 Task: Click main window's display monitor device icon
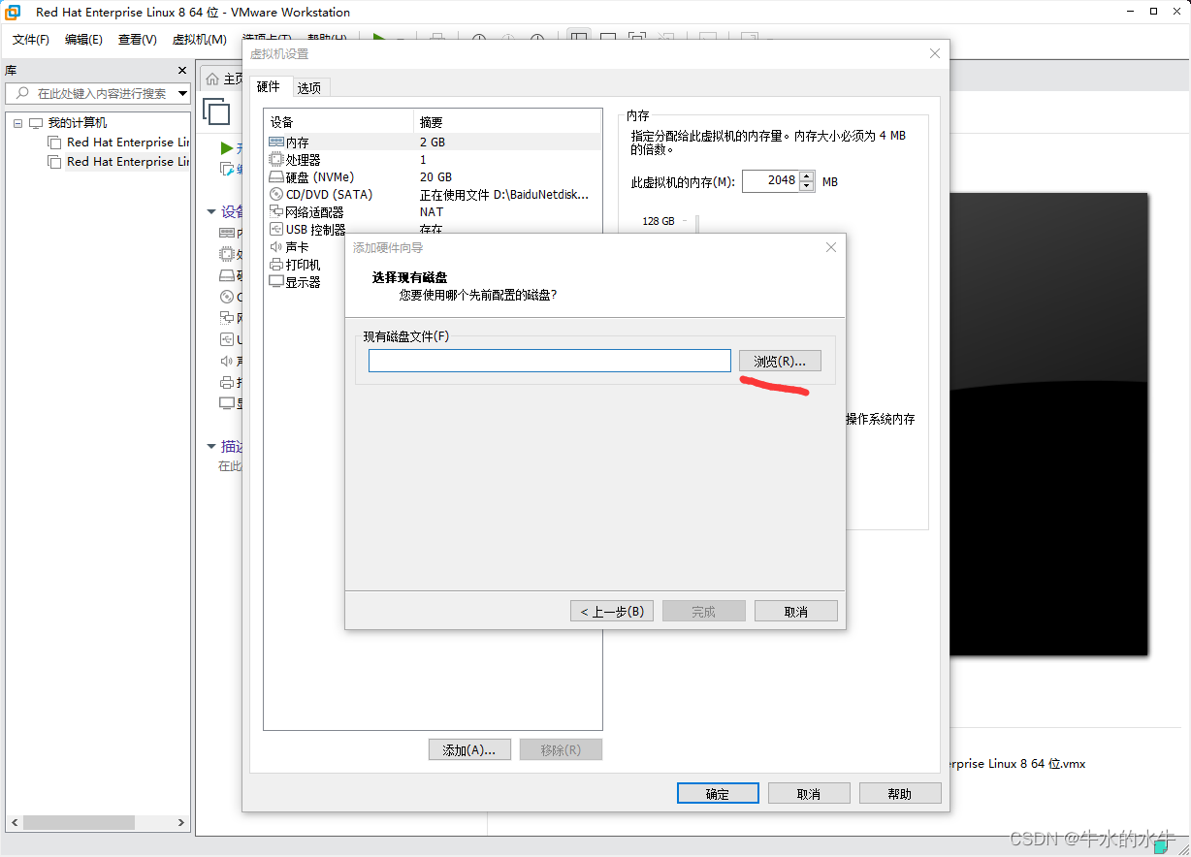point(227,403)
